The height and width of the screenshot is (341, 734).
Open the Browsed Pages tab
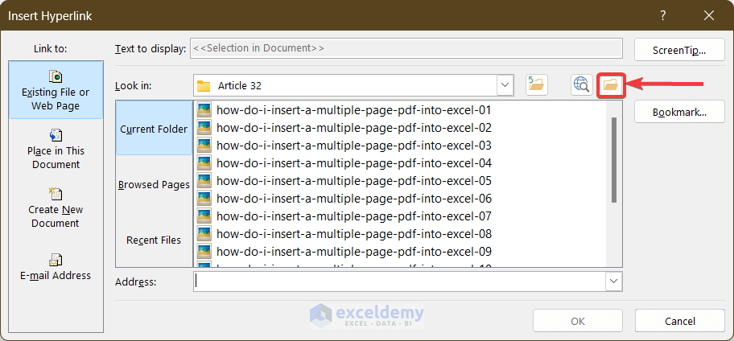(x=154, y=184)
